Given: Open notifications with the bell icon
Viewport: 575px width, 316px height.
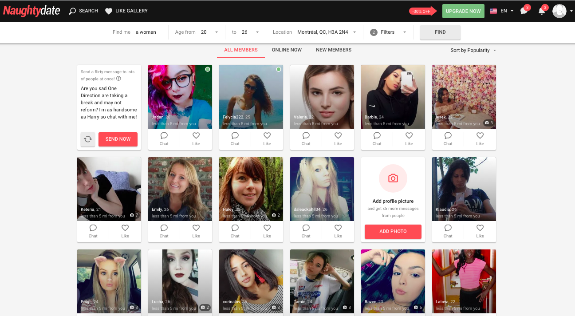Looking at the screenshot, I should (541, 11).
